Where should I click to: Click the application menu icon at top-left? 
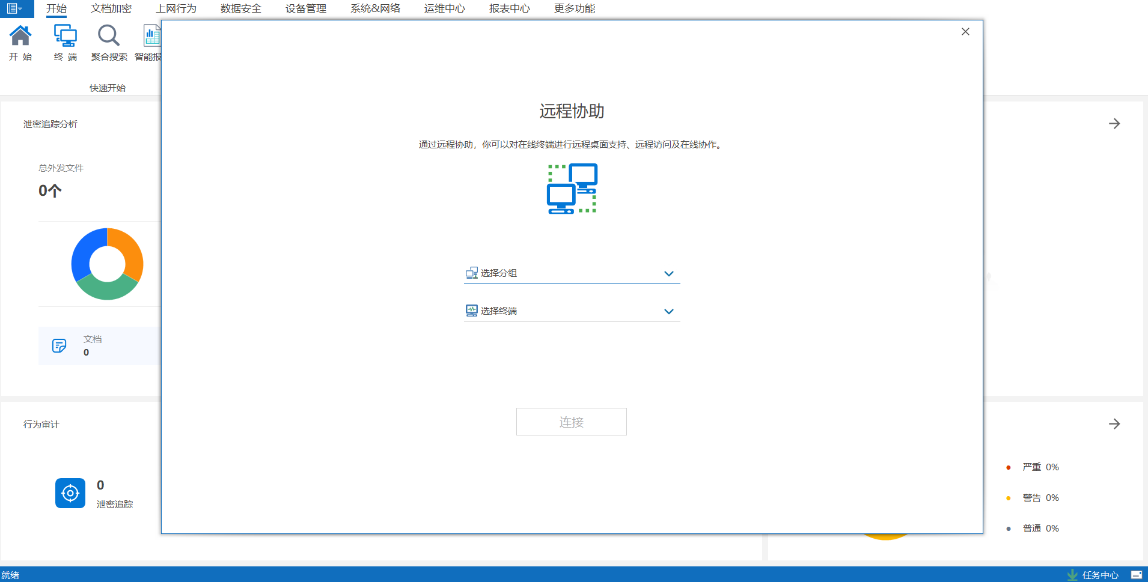[x=14, y=8]
